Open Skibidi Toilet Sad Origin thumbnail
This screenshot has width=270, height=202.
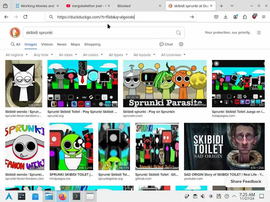[224, 146]
